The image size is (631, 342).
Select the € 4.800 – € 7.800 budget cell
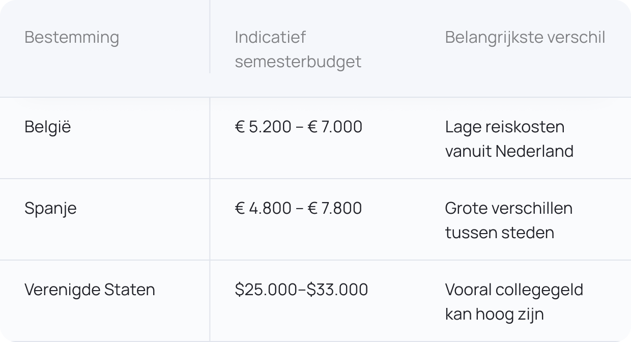click(x=299, y=208)
